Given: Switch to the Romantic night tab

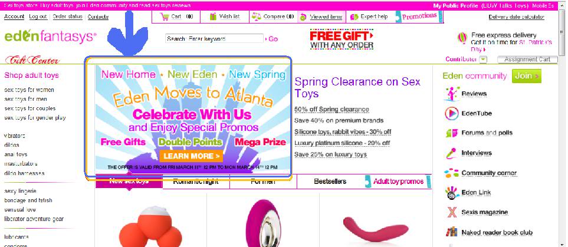Looking at the screenshot, I should pos(196,182).
